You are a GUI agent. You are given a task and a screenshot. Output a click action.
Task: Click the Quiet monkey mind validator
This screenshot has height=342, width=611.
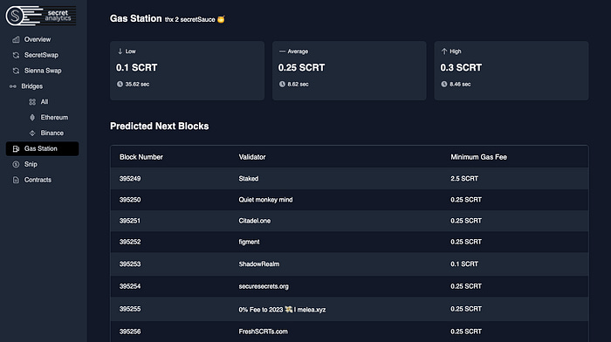pos(265,200)
